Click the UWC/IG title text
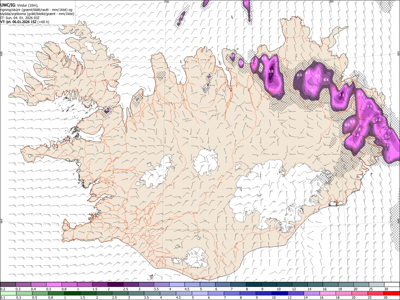The width and height of the screenshot is (400, 300). pyautogui.click(x=8, y=5)
